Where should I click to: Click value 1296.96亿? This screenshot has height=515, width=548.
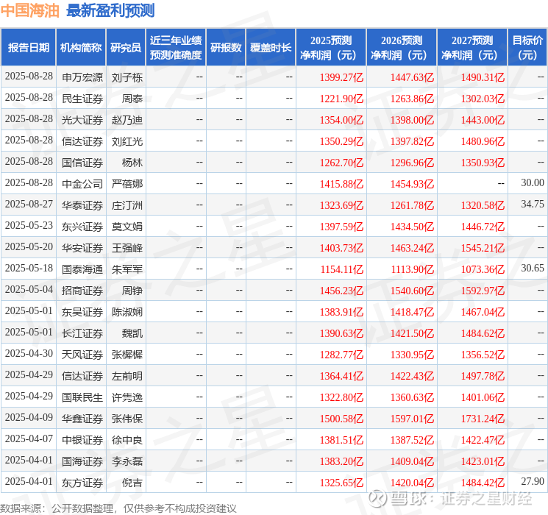point(412,163)
